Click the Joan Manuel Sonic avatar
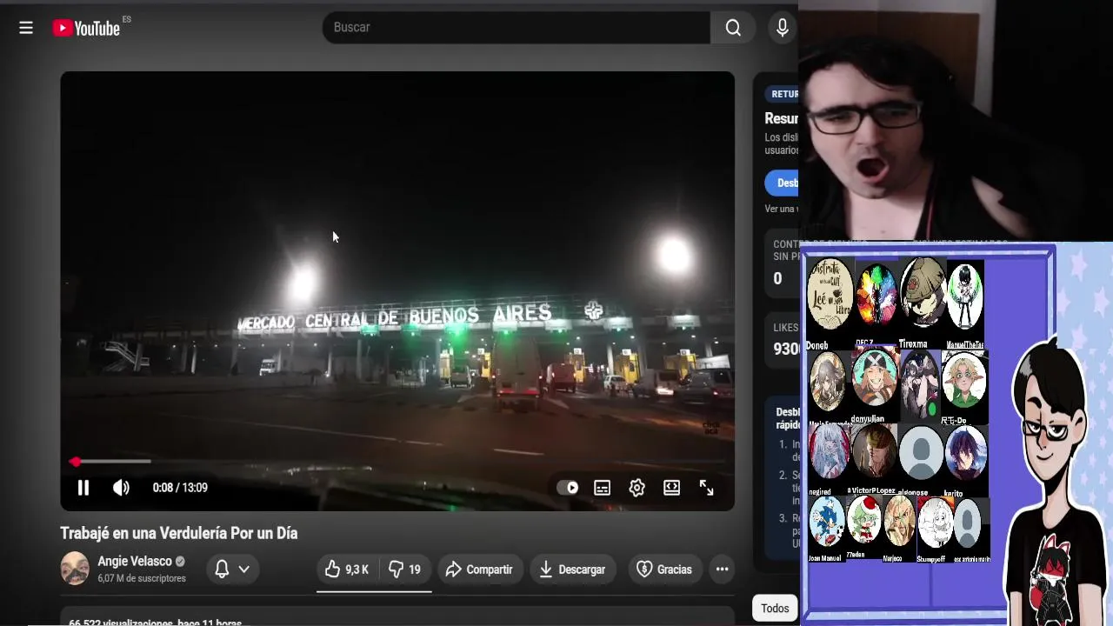This screenshot has width=1113, height=626. point(826,522)
